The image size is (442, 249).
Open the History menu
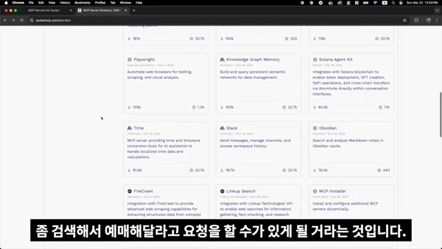click(65, 3)
